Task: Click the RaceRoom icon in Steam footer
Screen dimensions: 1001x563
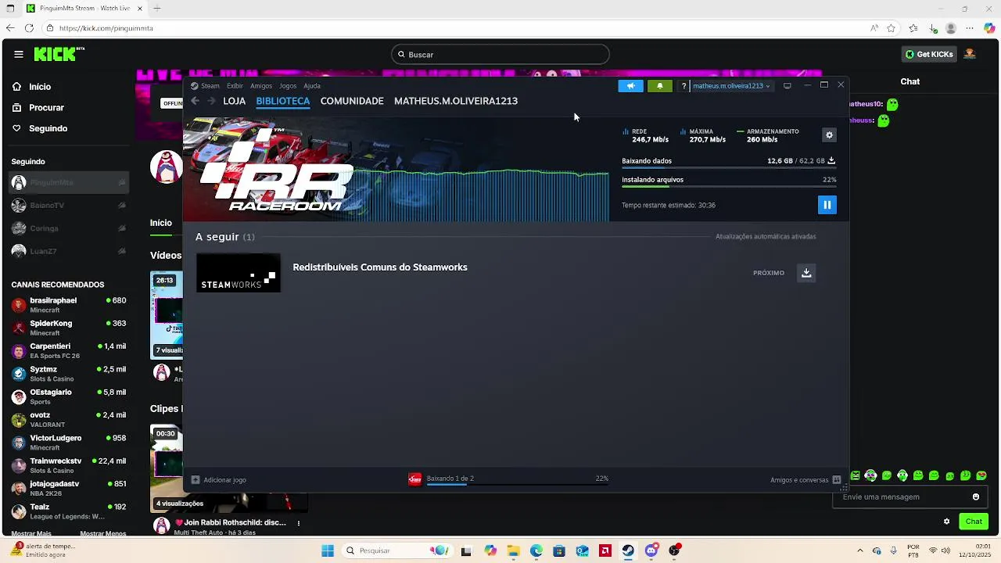Action: (415, 479)
